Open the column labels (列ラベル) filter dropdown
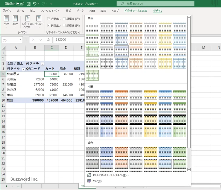This screenshot has width=221, height=190. [42, 64]
